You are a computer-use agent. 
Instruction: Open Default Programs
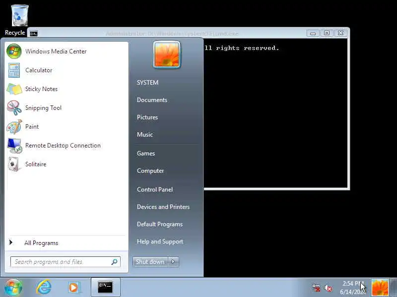point(160,224)
